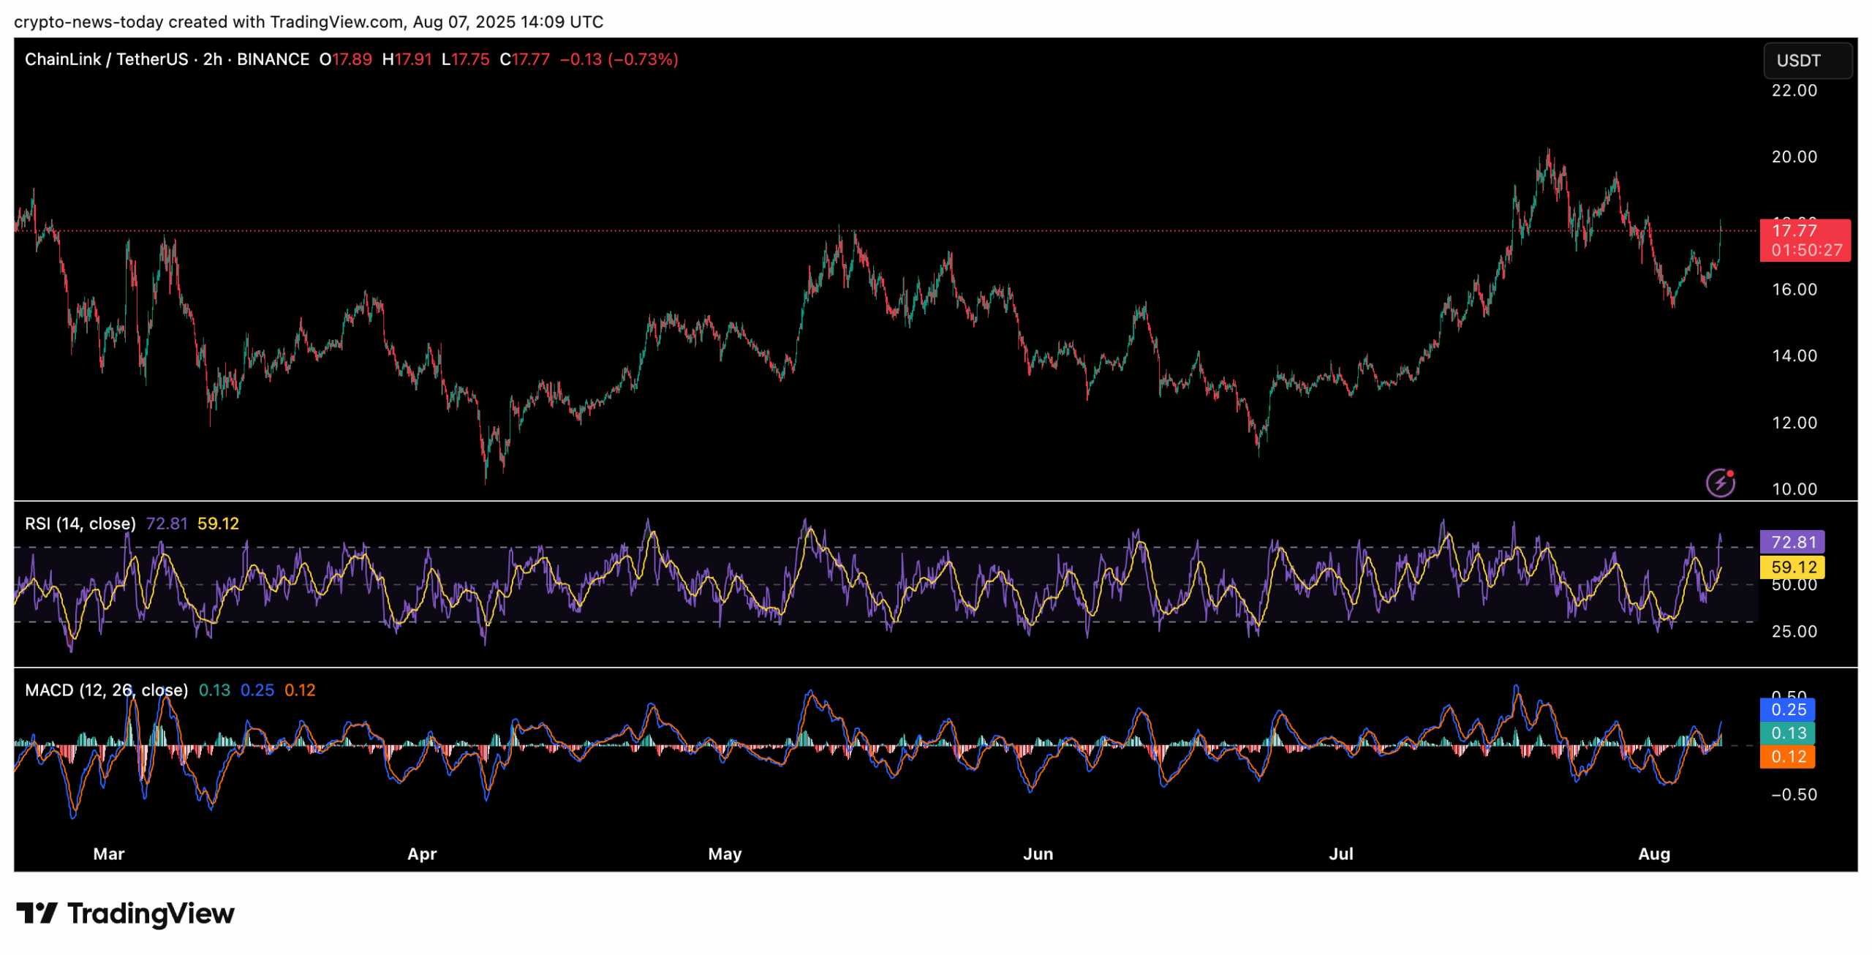The height and width of the screenshot is (955, 1872).
Task: Click the 12.00 price scale label
Action: point(1794,423)
